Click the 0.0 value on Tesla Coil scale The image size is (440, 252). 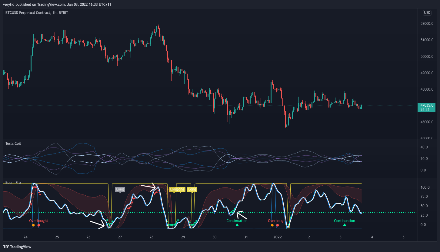[x=423, y=170]
